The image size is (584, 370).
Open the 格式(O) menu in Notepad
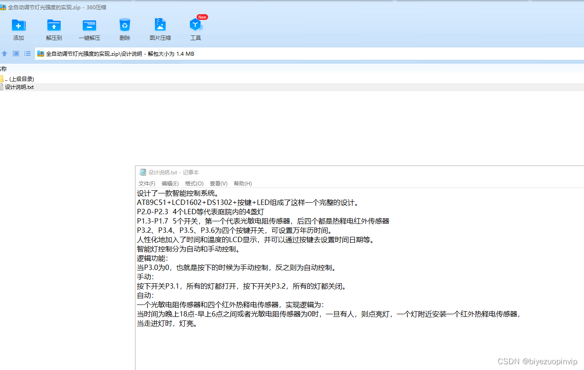[x=194, y=183]
